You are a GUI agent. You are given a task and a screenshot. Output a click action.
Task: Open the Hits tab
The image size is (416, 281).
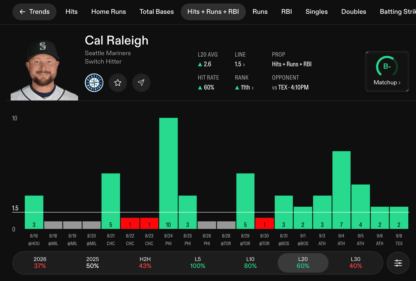coord(71,12)
